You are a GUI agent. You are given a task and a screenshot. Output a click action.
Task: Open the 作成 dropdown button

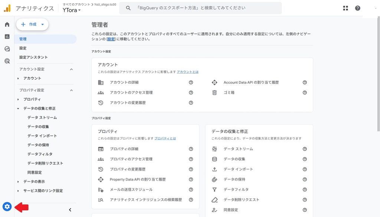[32, 24]
